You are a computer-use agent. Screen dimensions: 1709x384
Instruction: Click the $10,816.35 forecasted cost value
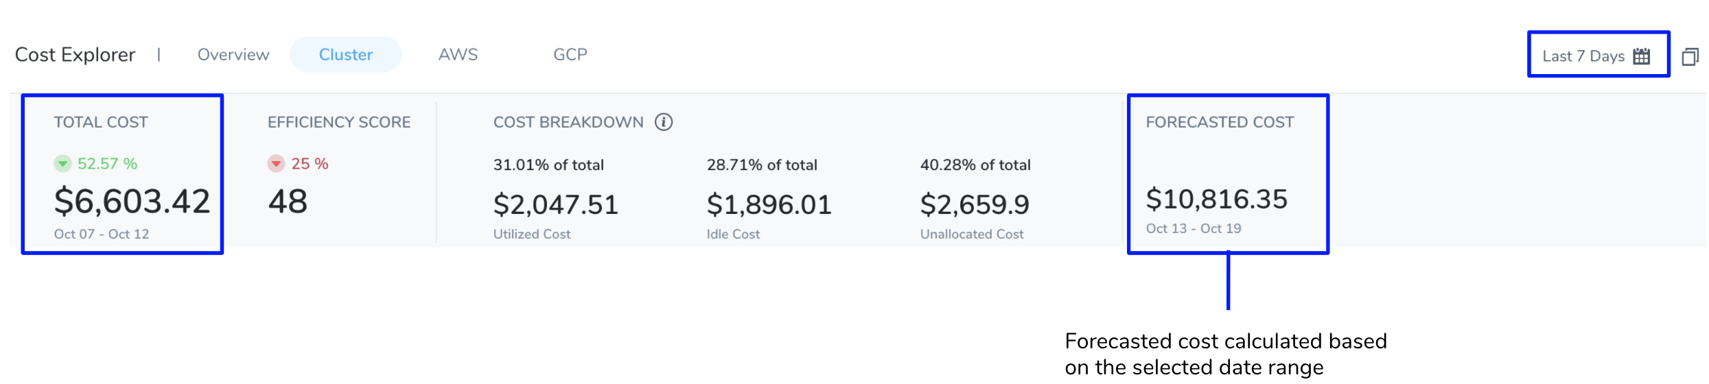coord(1217,200)
